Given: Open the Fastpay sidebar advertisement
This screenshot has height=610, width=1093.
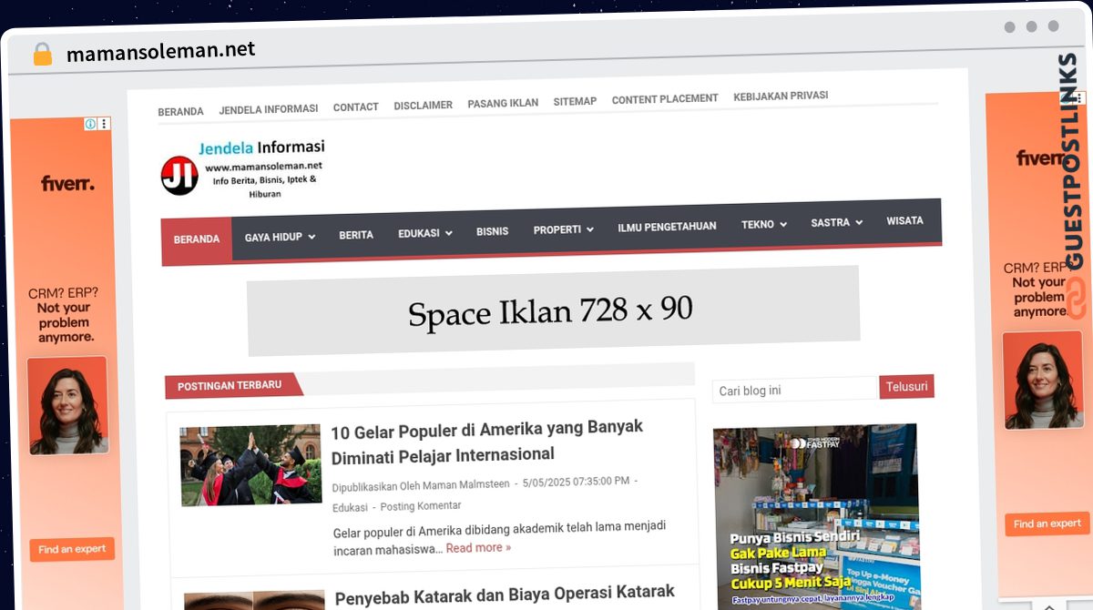Looking at the screenshot, I should [816, 516].
